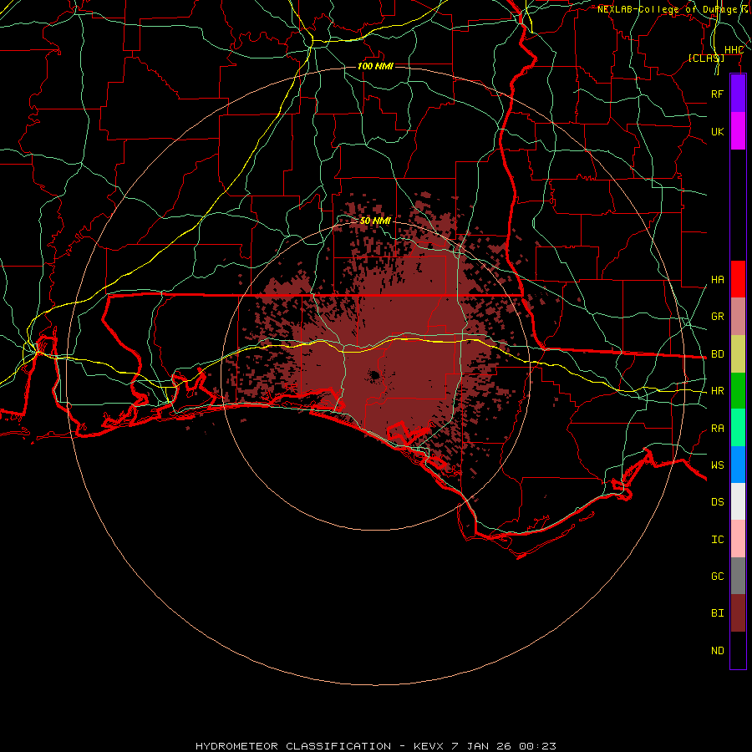
Task: Click the "RA" legend label text
Action: click(x=717, y=429)
